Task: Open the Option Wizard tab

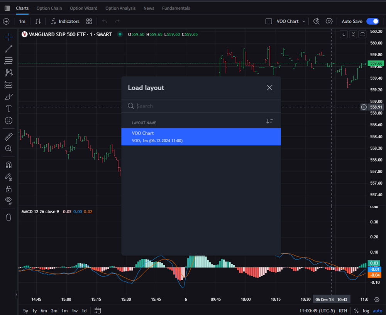Action: (84, 8)
